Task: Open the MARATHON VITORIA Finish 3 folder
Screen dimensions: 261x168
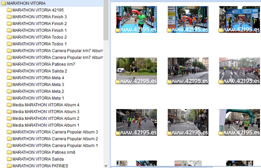Action: pyautogui.click(x=39, y=17)
